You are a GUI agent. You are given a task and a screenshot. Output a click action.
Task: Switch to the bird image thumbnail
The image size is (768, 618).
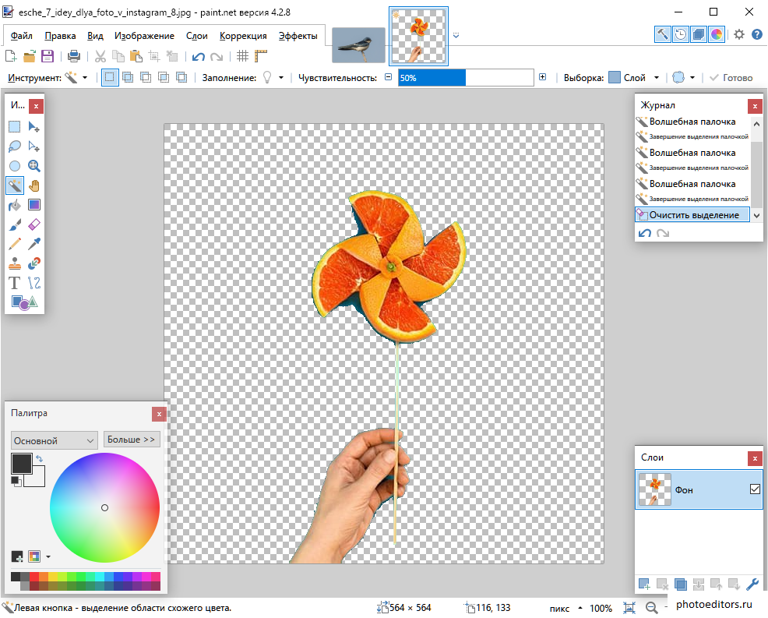click(358, 45)
